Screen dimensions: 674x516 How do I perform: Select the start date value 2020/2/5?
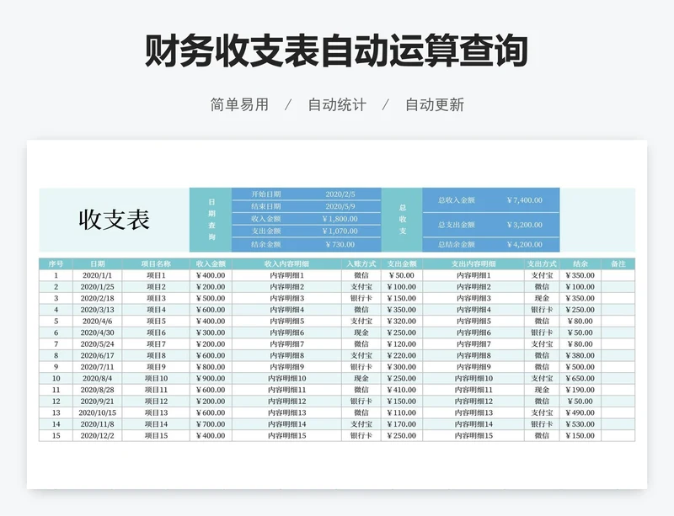tap(340, 194)
